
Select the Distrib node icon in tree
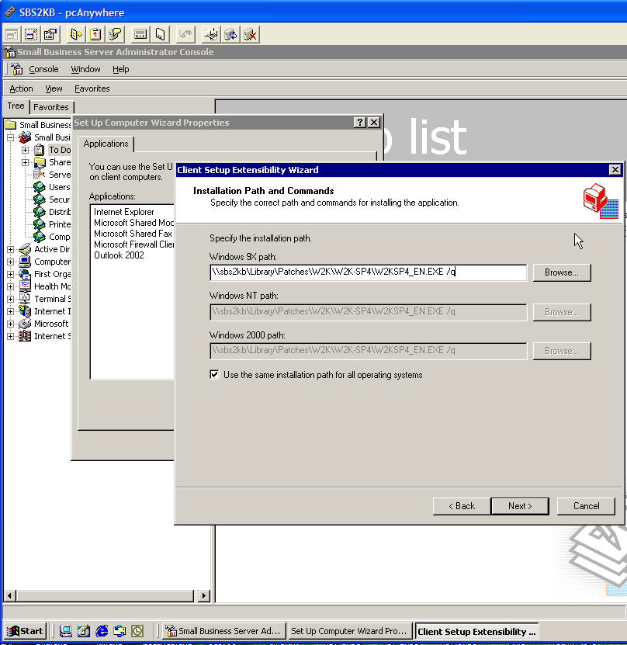[x=40, y=212]
